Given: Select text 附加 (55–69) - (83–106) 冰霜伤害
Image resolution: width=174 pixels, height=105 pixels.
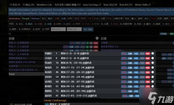Looking at the screenshot, I should (x=78, y=91).
